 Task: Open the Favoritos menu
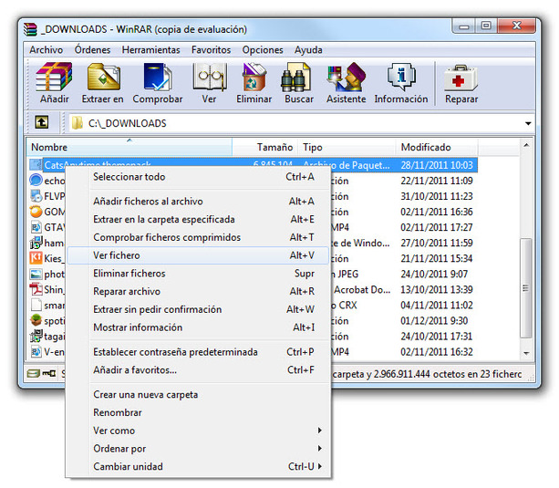(211, 50)
